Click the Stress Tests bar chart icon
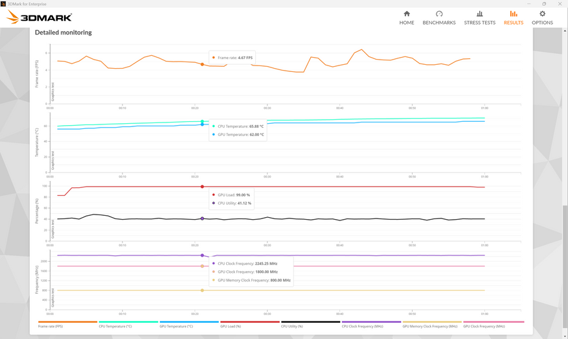Viewport: 568px width, 339px height. click(x=479, y=14)
